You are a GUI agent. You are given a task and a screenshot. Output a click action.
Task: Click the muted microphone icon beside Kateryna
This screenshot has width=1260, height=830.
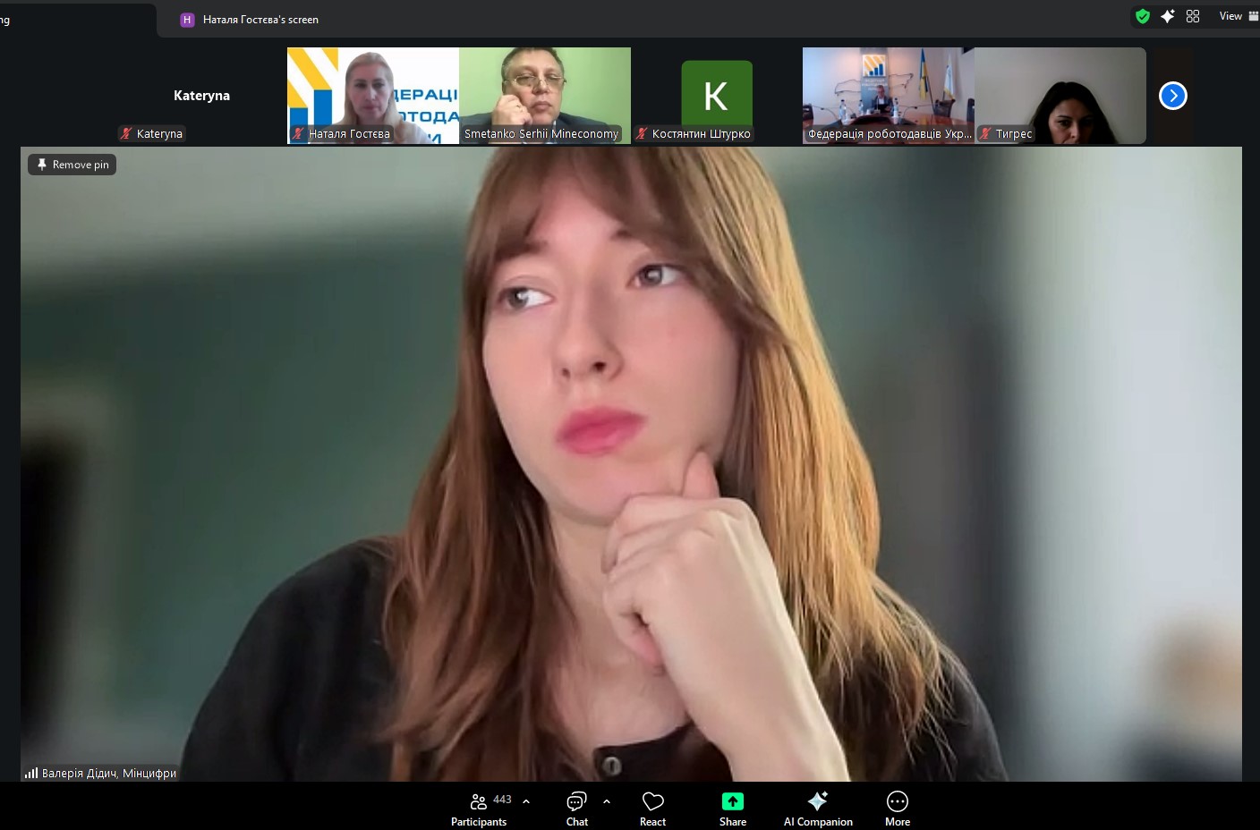126,133
